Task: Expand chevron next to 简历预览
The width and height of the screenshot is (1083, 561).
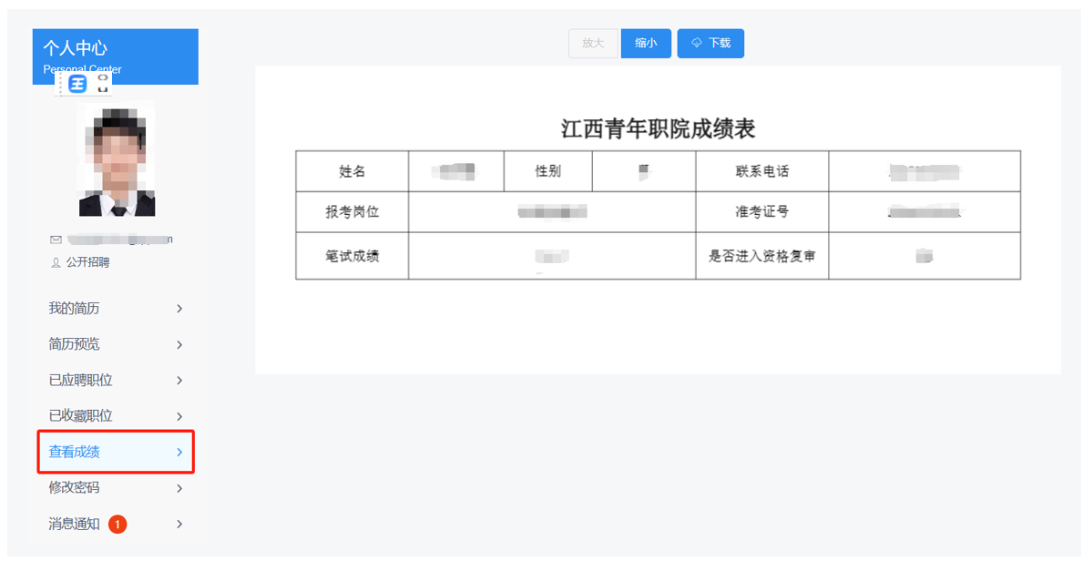Action: point(179,344)
